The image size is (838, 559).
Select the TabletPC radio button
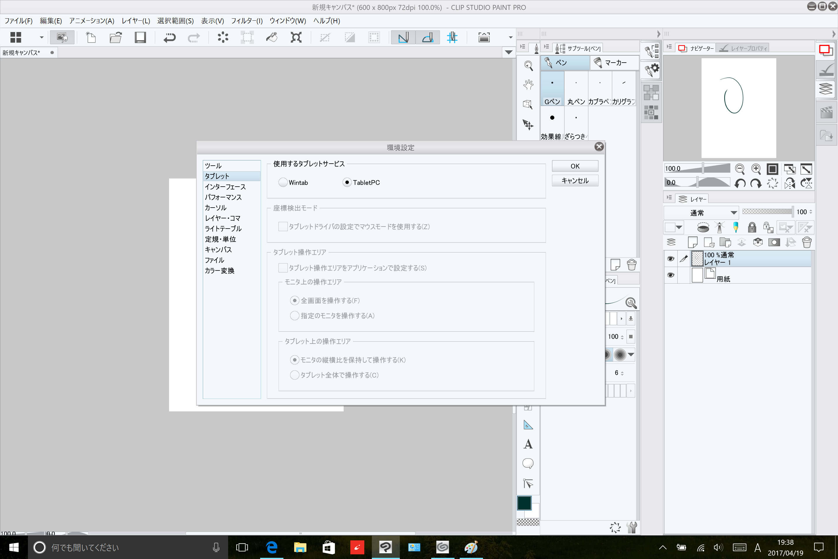[347, 183]
